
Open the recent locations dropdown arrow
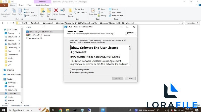pyautogui.click(x=11, y=23)
